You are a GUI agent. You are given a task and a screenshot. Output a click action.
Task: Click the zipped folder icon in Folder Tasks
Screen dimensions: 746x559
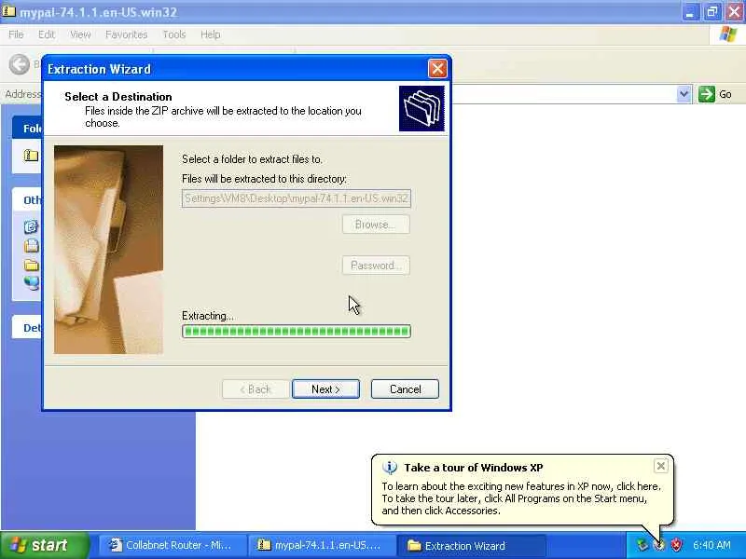coord(31,156)
